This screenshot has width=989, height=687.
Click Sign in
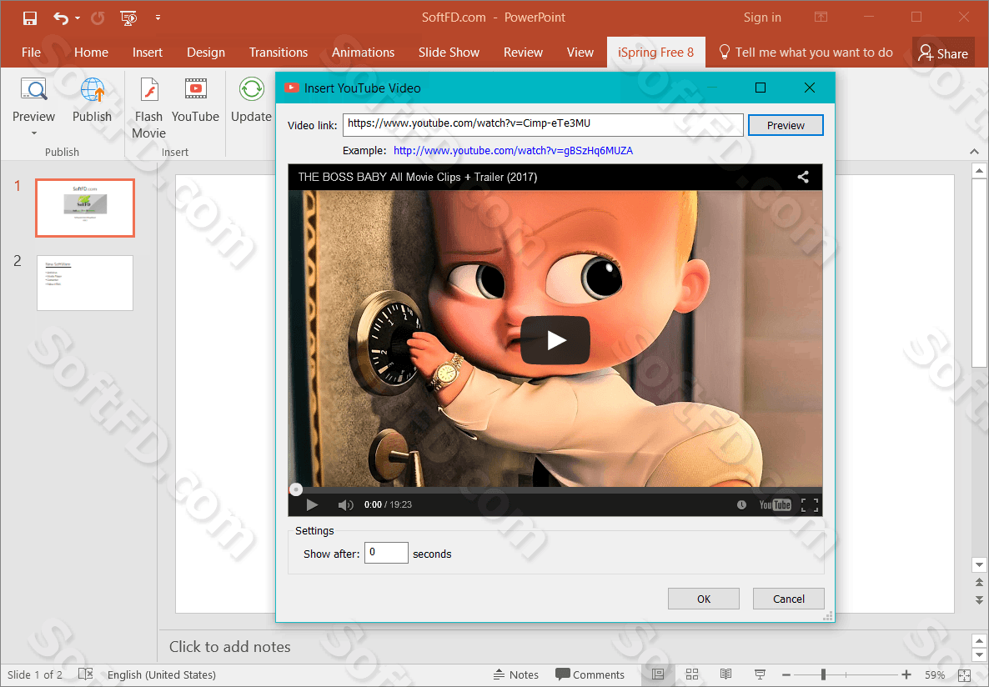(762, 18)
